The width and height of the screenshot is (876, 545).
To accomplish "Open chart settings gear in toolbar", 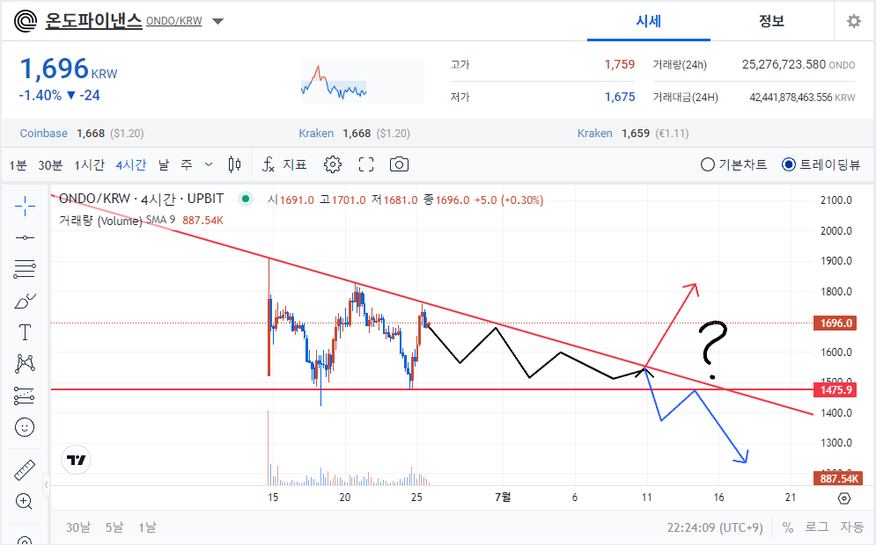I will coord(333,164).
